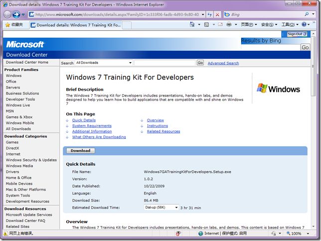The image size is (321, 241).
Task: Open the Print options dropdown arrow
Action: [x=236, y=24]
